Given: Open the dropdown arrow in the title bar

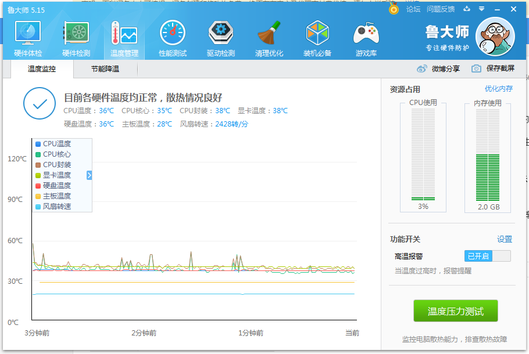Looking at the screenshot, I should coord(480,9).
